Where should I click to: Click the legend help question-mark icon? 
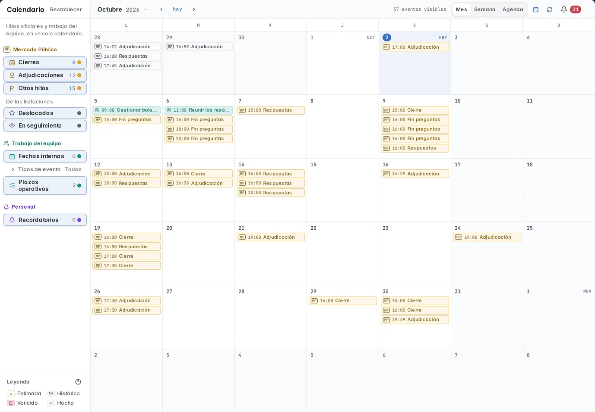point(78,382)
